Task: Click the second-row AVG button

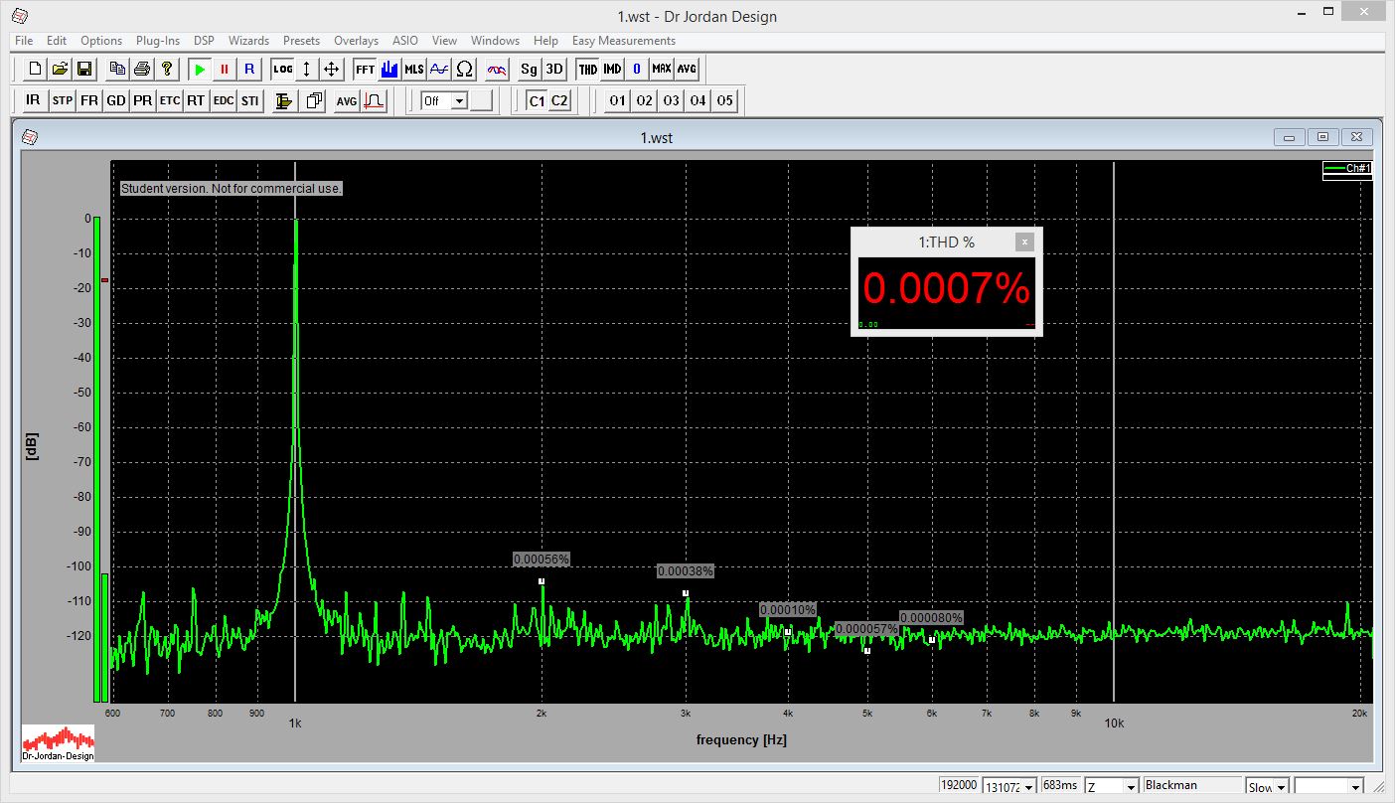Action: pos(347,100)
